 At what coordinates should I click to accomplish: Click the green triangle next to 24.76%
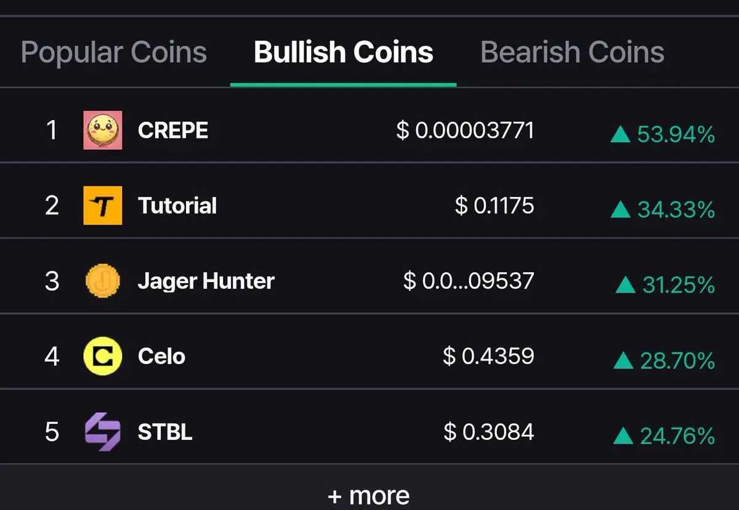624,436
